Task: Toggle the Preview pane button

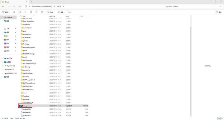Action: (219, 12)
